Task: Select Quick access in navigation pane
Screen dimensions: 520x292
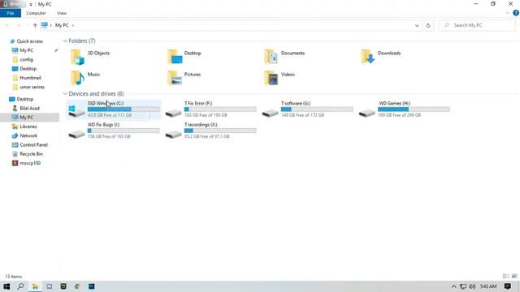Action: pos(30,41)
